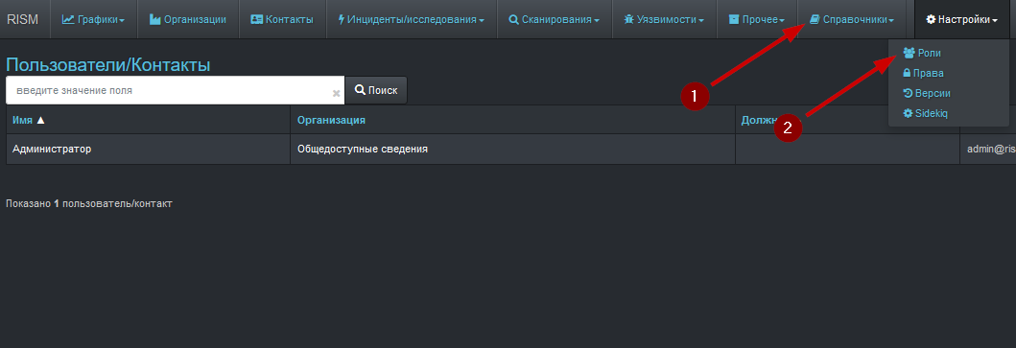Click the factory icon beside Организации
This screenshot has height=348, width=1016.
154,19
